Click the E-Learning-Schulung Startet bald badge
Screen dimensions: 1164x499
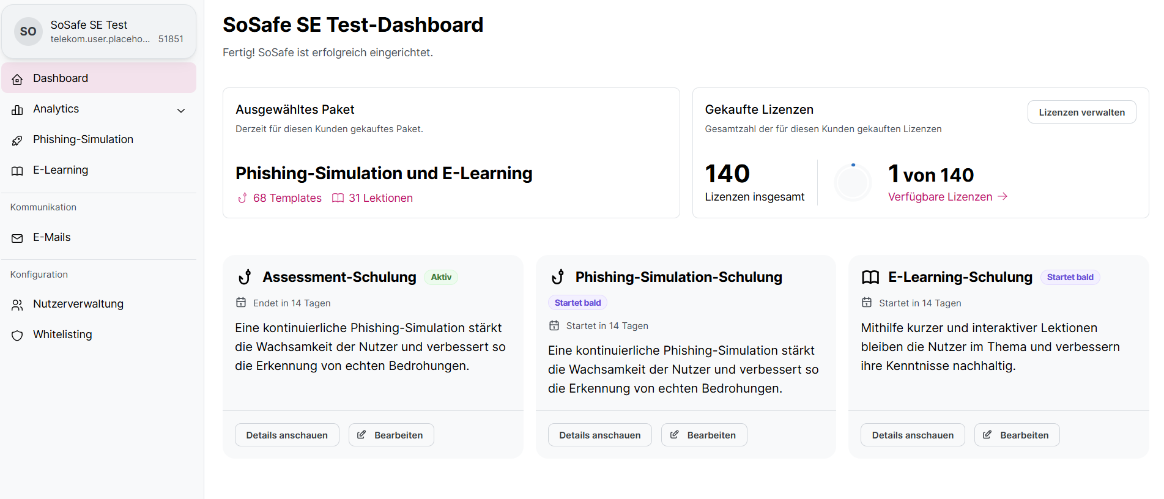(x=1070, y=277)
